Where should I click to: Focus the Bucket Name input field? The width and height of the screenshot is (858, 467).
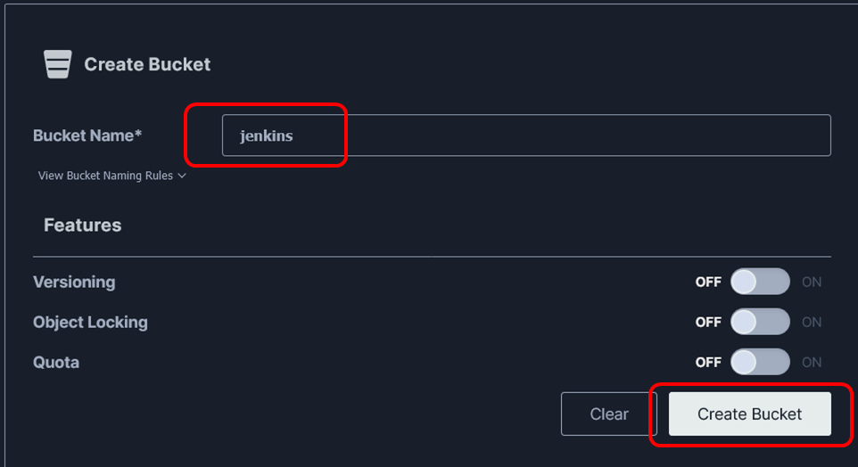pyautogui.click(x=526, y=135)
